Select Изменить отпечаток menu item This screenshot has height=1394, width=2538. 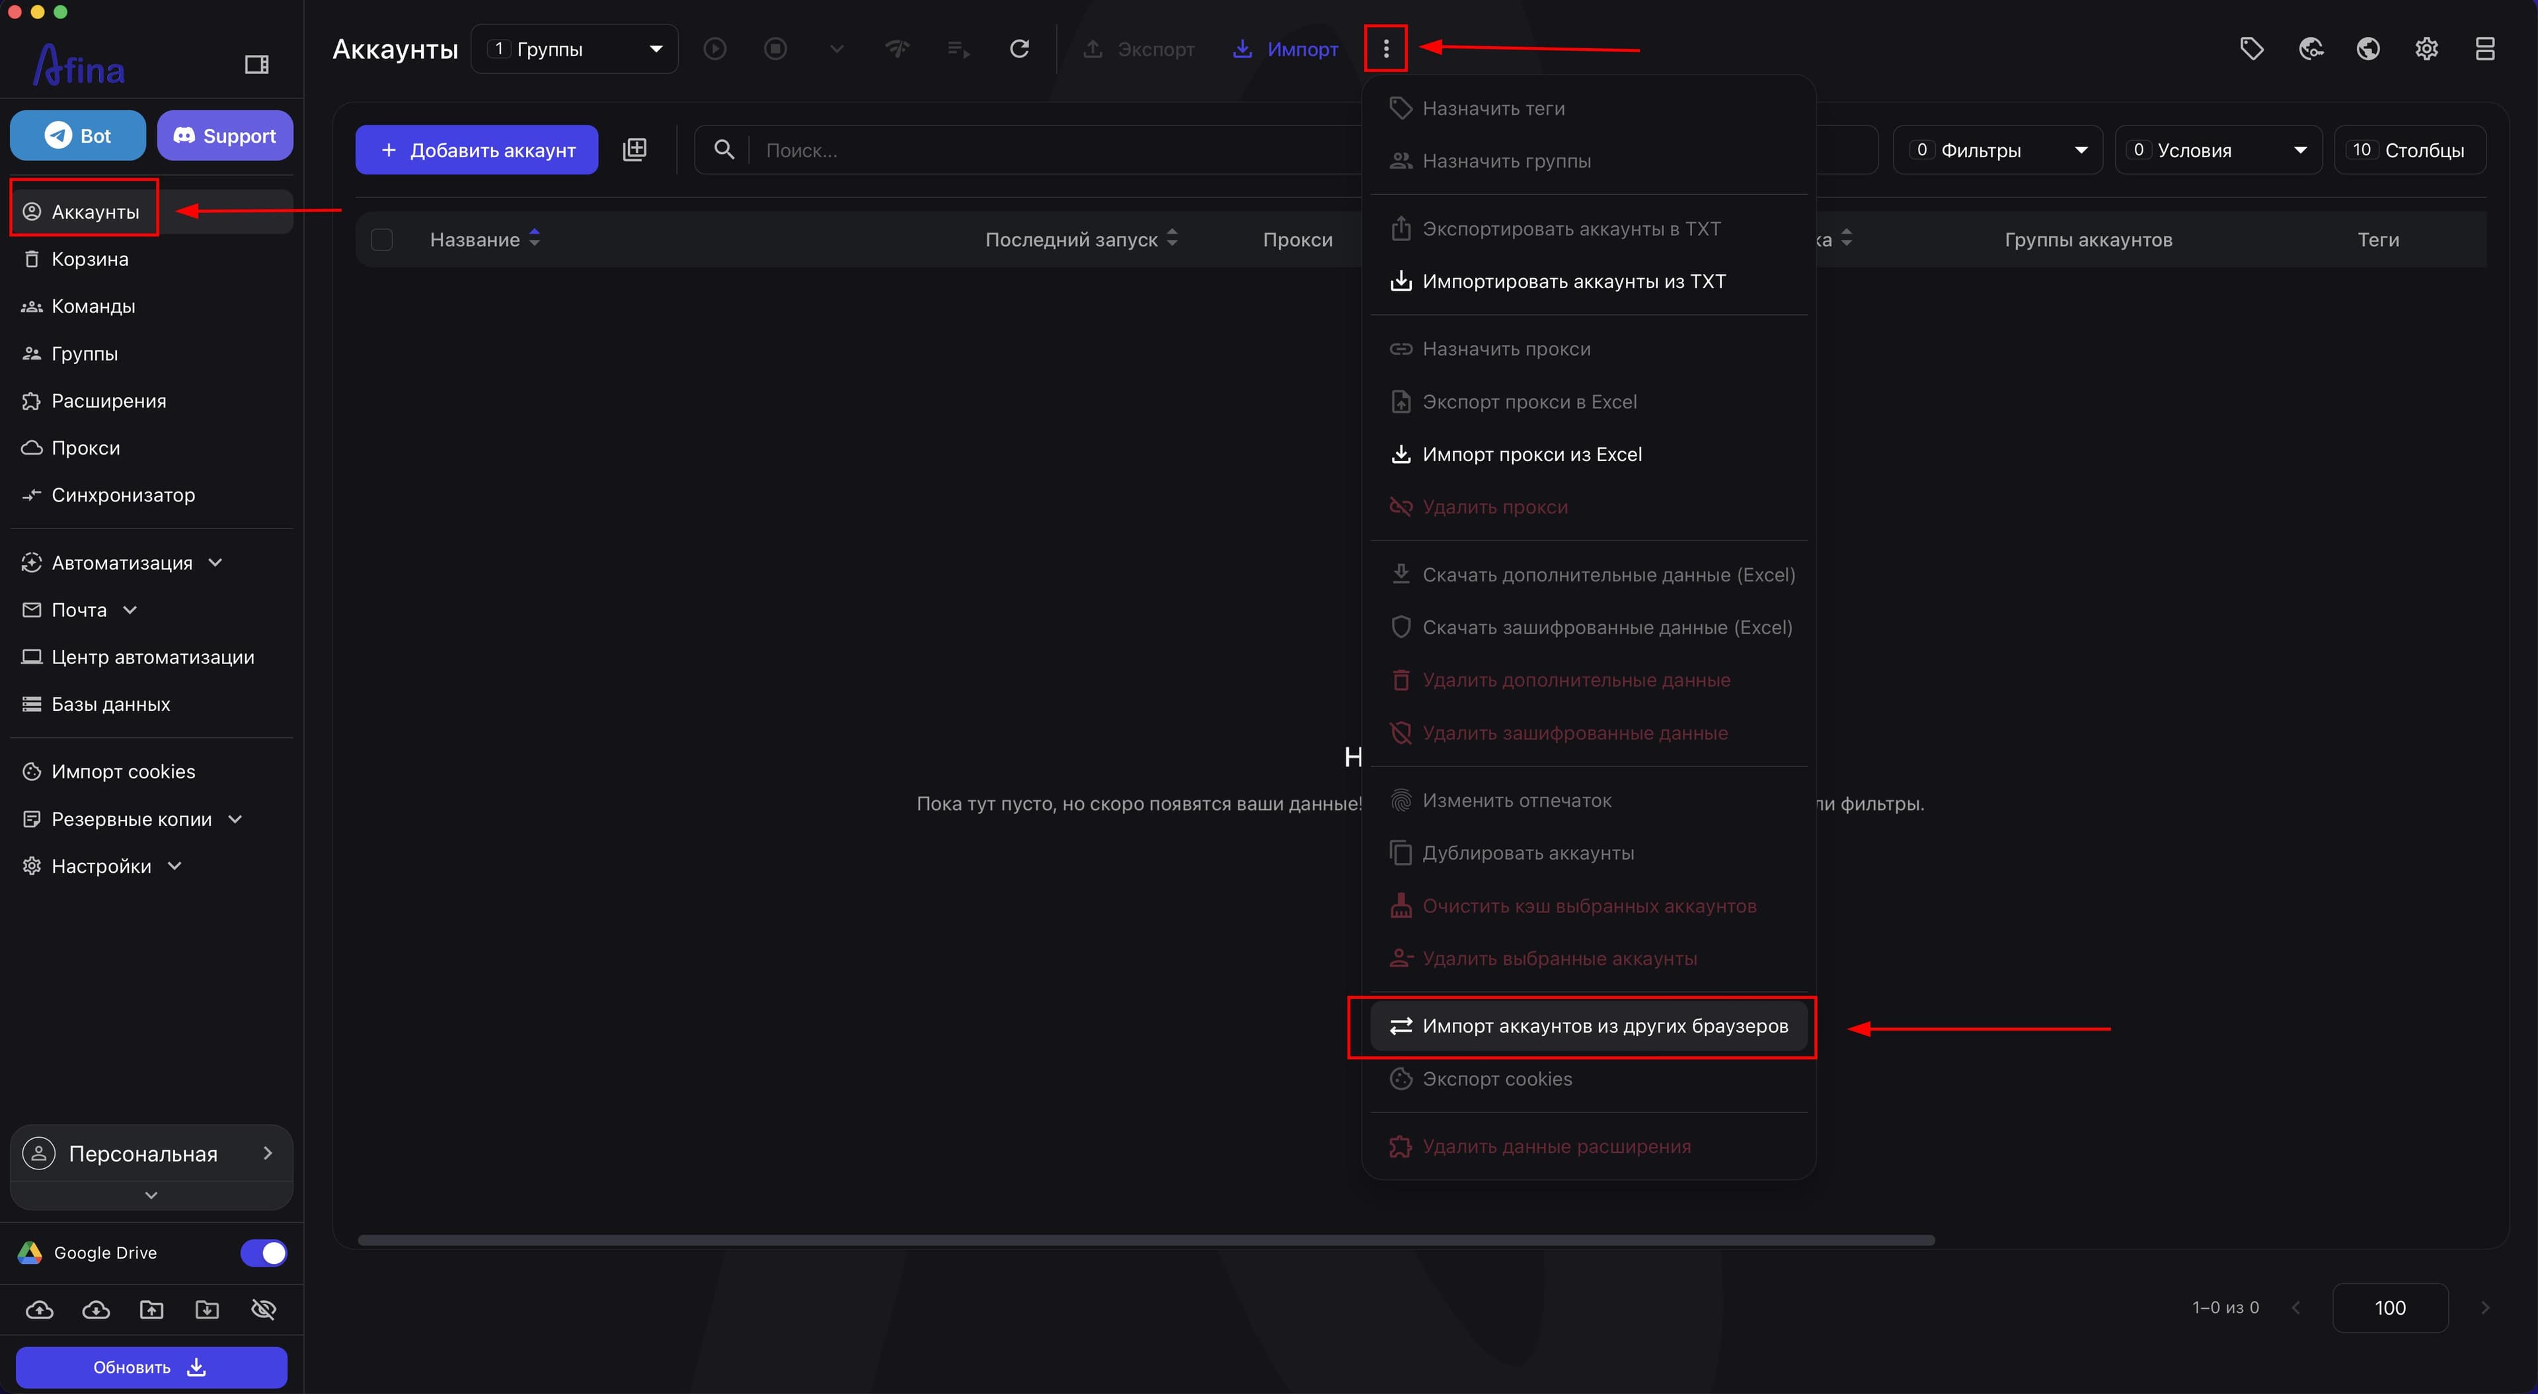[x=1588, y=800]
